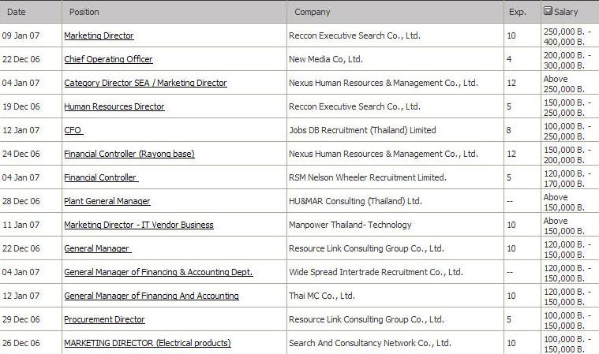The height and width of the screenshot is (354, 599).
Task: Sort by the Date column header
Action: [17, 12]
